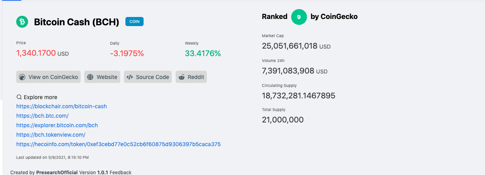Screen dimensions: 485x175
Task: Click circulating supply value 18,732,281.1467895
Action: (x=299, y=96)
